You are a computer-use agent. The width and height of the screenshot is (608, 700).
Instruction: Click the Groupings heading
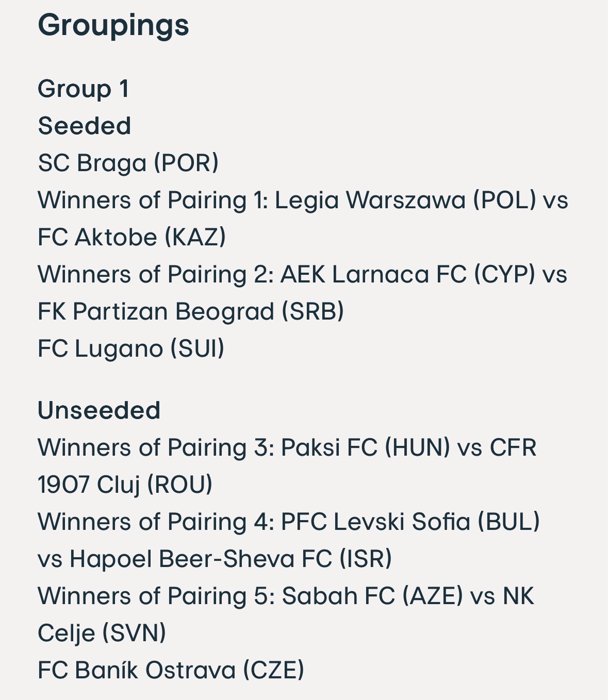113,26
